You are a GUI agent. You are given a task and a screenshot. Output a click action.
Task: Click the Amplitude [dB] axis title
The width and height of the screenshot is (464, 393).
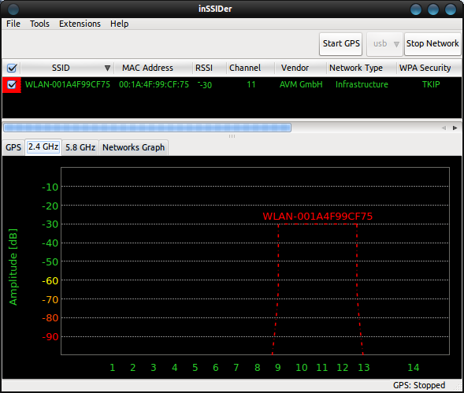[13, 267]
